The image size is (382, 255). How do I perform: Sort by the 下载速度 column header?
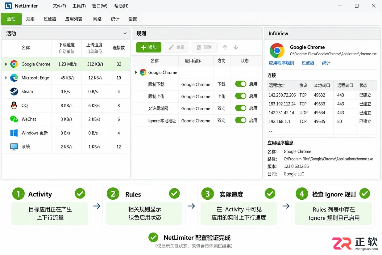(67, 48)
